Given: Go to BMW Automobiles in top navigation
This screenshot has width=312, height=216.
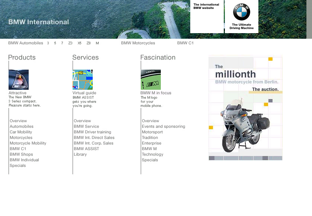Looking at the screenshot, I should pos(26,43).
